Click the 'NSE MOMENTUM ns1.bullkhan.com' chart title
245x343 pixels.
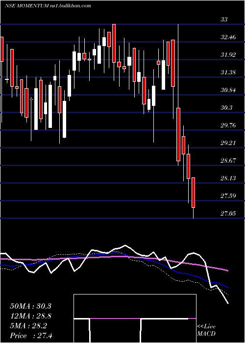(x=48, y=6)
